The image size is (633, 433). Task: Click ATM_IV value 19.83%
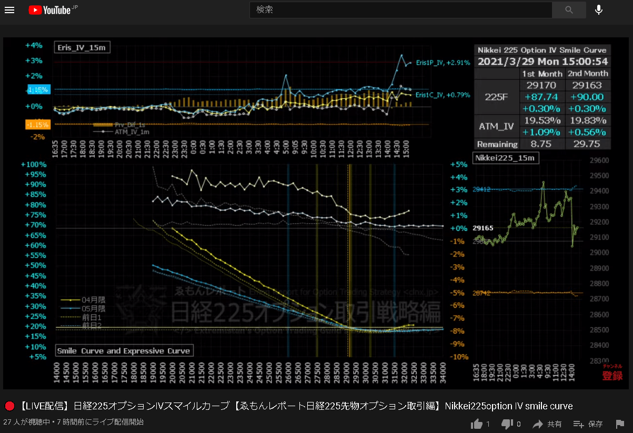(588, 120)
